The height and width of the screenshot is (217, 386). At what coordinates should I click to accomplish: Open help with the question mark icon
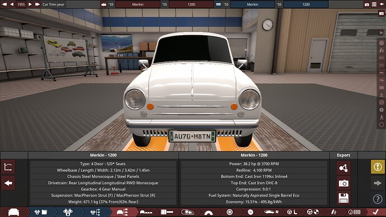(x=378, y=199)
